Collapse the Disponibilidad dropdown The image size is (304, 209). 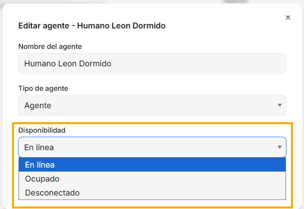pyautogui.click(x=152, y=147)
